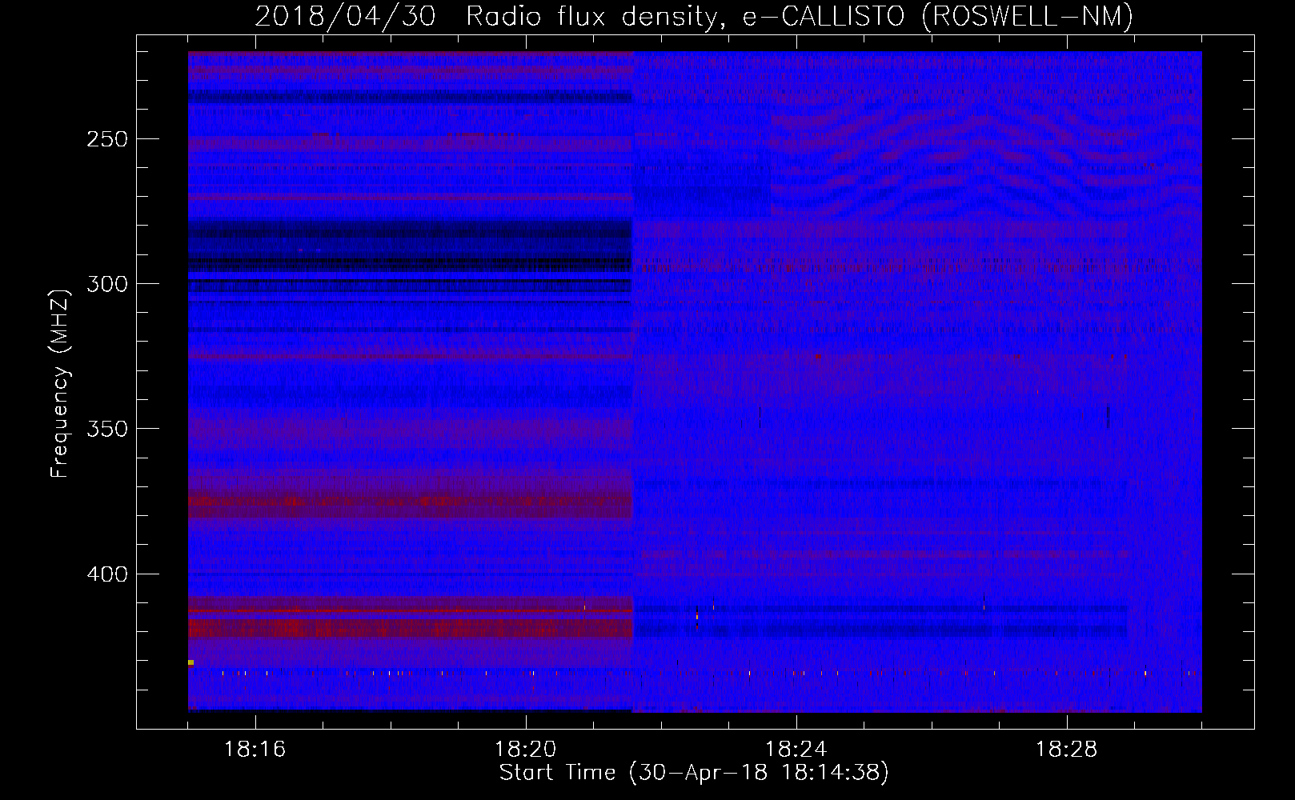Click the Start Time axis caption
Screen dimensions: 1295x800
point(694,773)
